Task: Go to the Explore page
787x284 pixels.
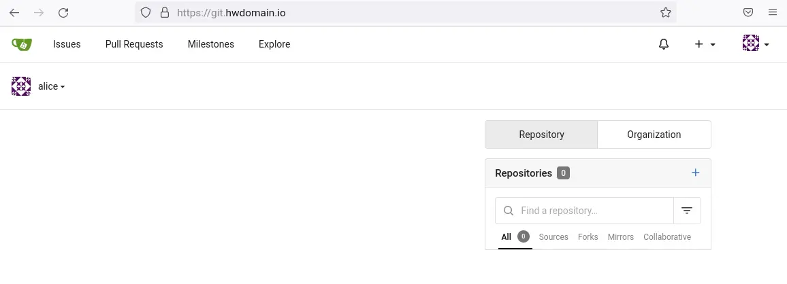Action: pyautogui.click(x=274, y=44)
